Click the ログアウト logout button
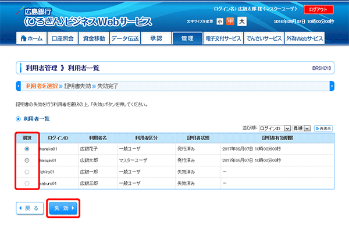This screenshot has width=349, height=232. click(x=319, y=9)
